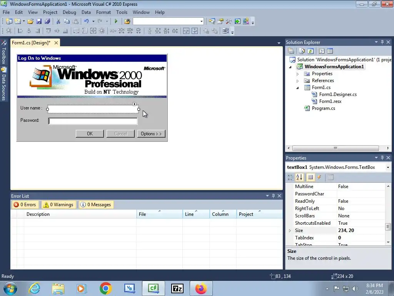Viewport: 394px width, 296px height.
Task: Click the Align Tops layout icon
Action: [x=48, y=31]
